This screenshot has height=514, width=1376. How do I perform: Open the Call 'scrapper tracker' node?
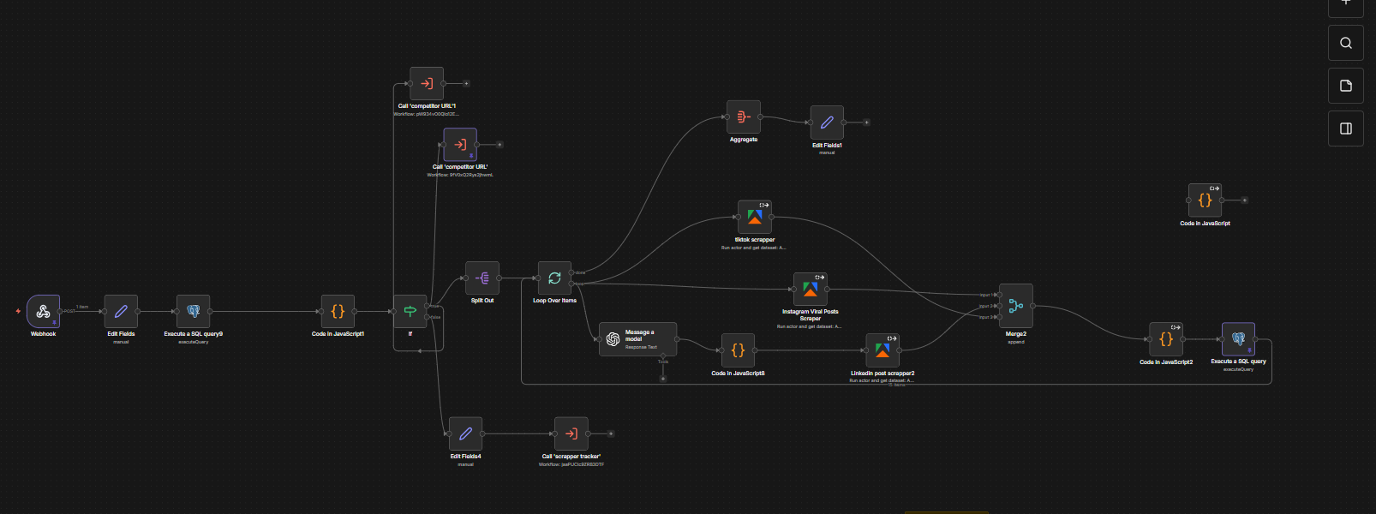[571, 434]
